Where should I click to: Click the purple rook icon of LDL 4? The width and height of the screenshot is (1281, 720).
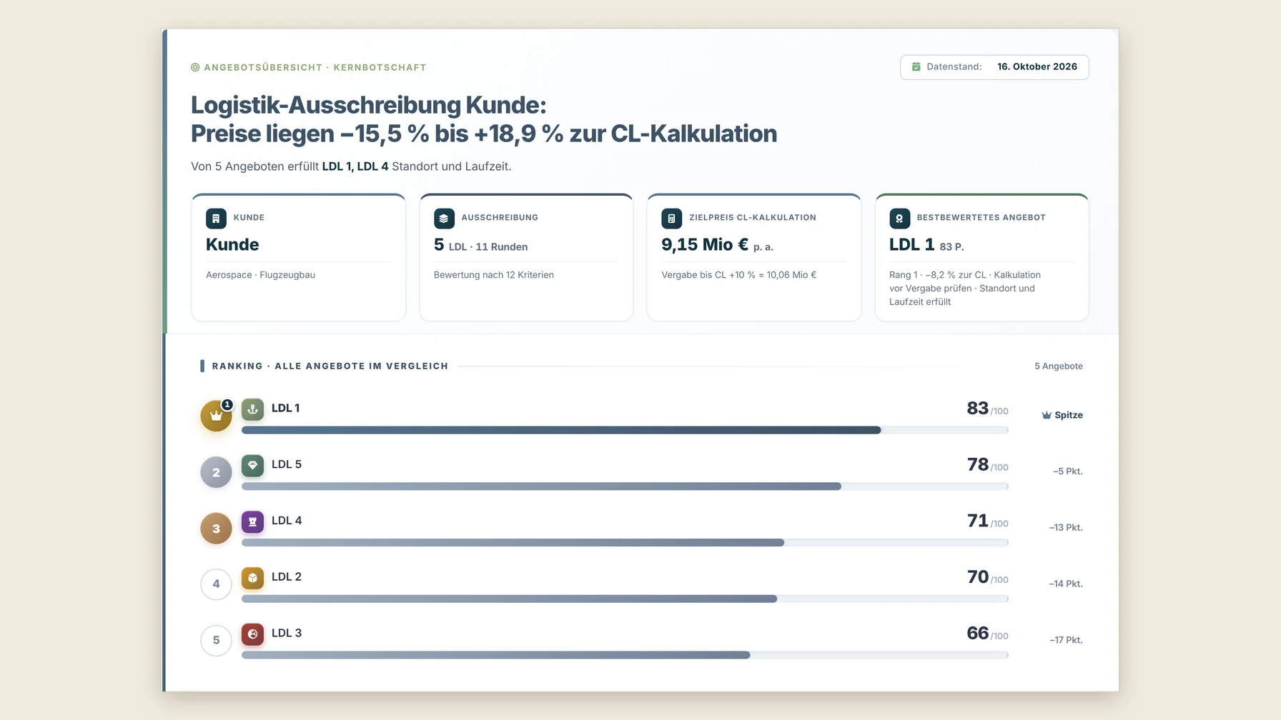[252, 522]
